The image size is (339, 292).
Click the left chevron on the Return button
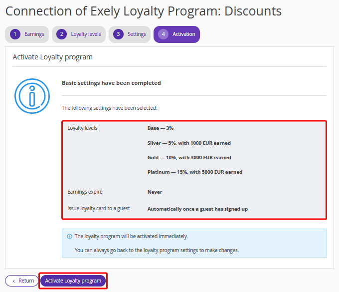tap(13, 281)
